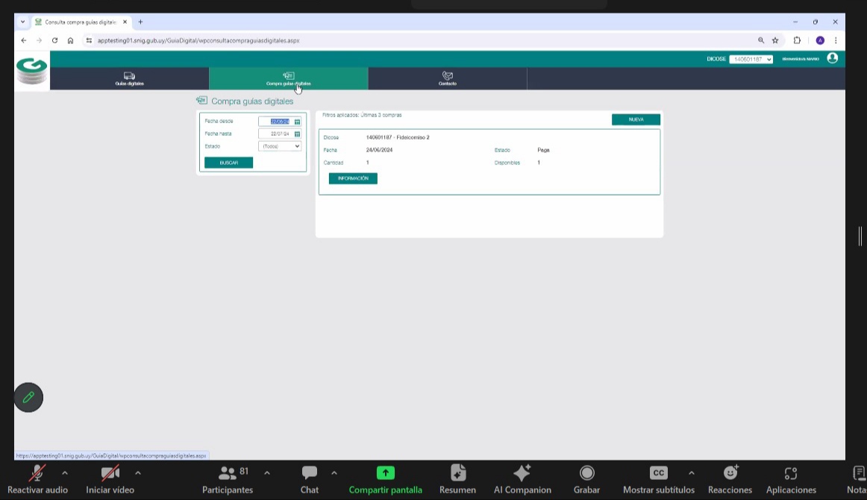The width and height of the screenshot is (867, 500).
Task: Click the INFORMACIÓN button
Action: [354, 178]
